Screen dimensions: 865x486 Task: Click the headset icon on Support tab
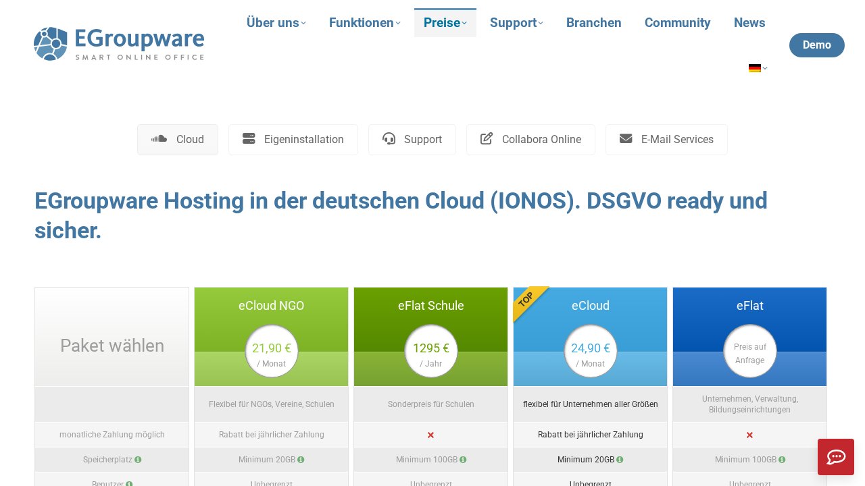(389, 138)
